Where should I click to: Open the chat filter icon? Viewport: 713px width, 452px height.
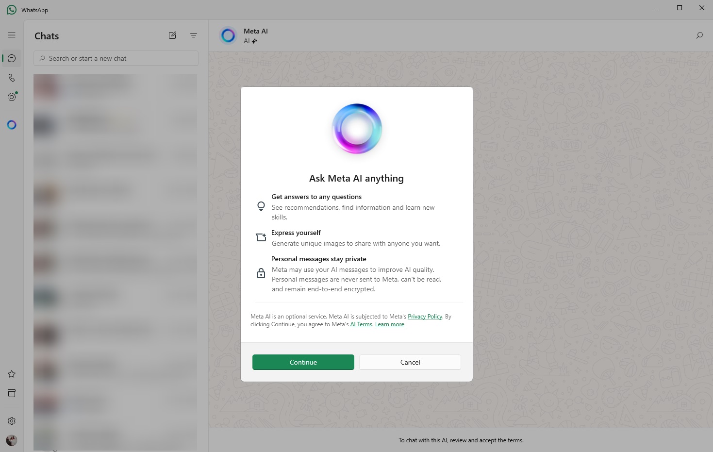(x=194, y=35)
